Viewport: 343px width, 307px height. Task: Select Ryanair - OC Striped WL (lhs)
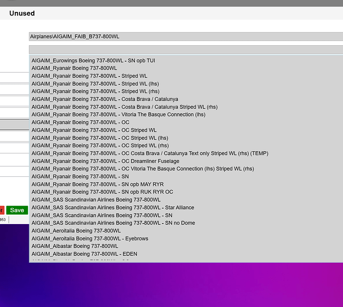[100, 138]
